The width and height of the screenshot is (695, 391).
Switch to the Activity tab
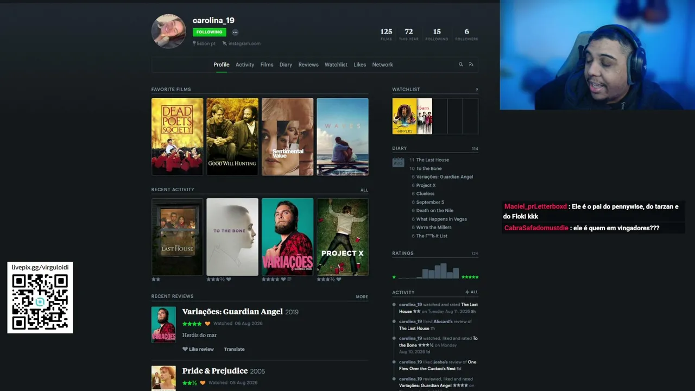point(245,65)
